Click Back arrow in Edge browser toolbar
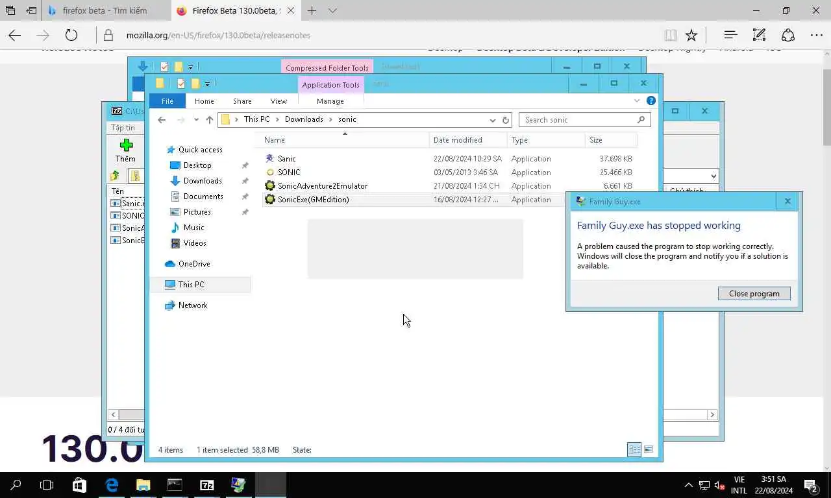Screen dimensions: 831x498 tap(14, 35)
